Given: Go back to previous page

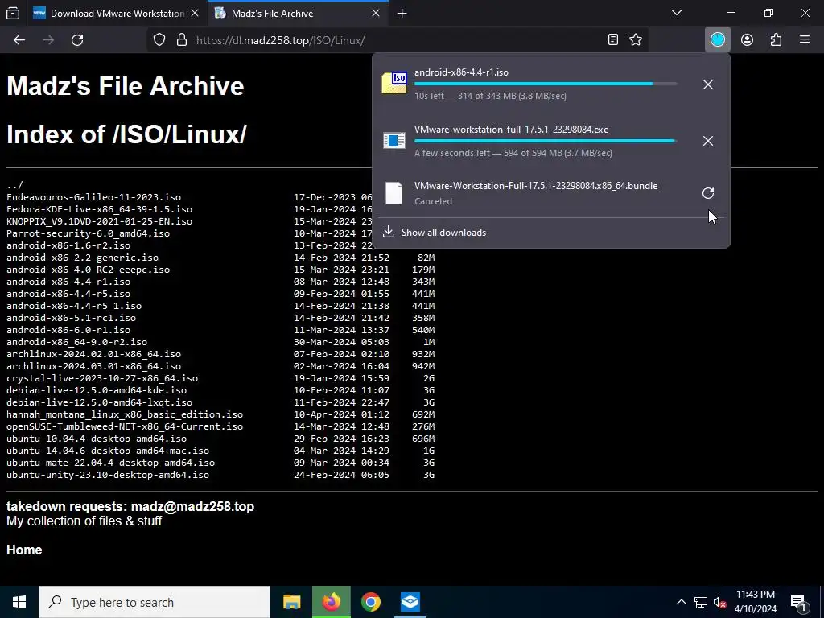Looking at the screenshot, I should [19, 40].
